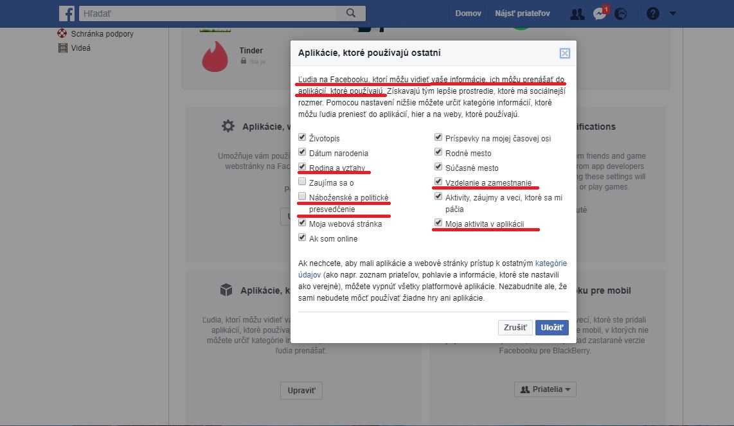Viewport: 734px width, 426px height.
Task: Click the search magnifier button
Action: (350, 13)
